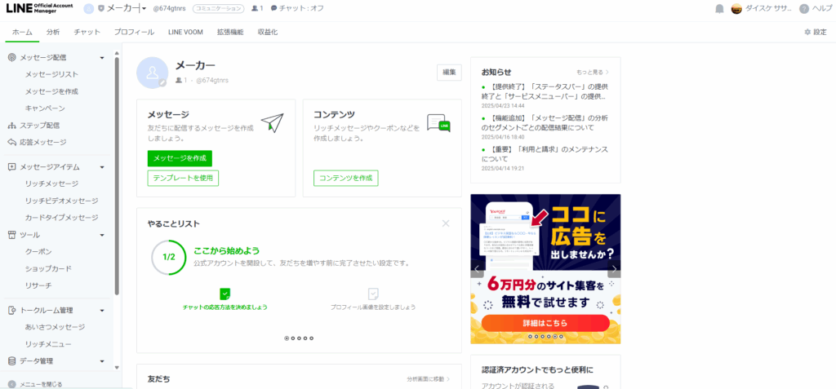Screen dimensions: 836x389
Task: Collapse the メッセージ配信 section arrow
Action: (x=102, y=58)
